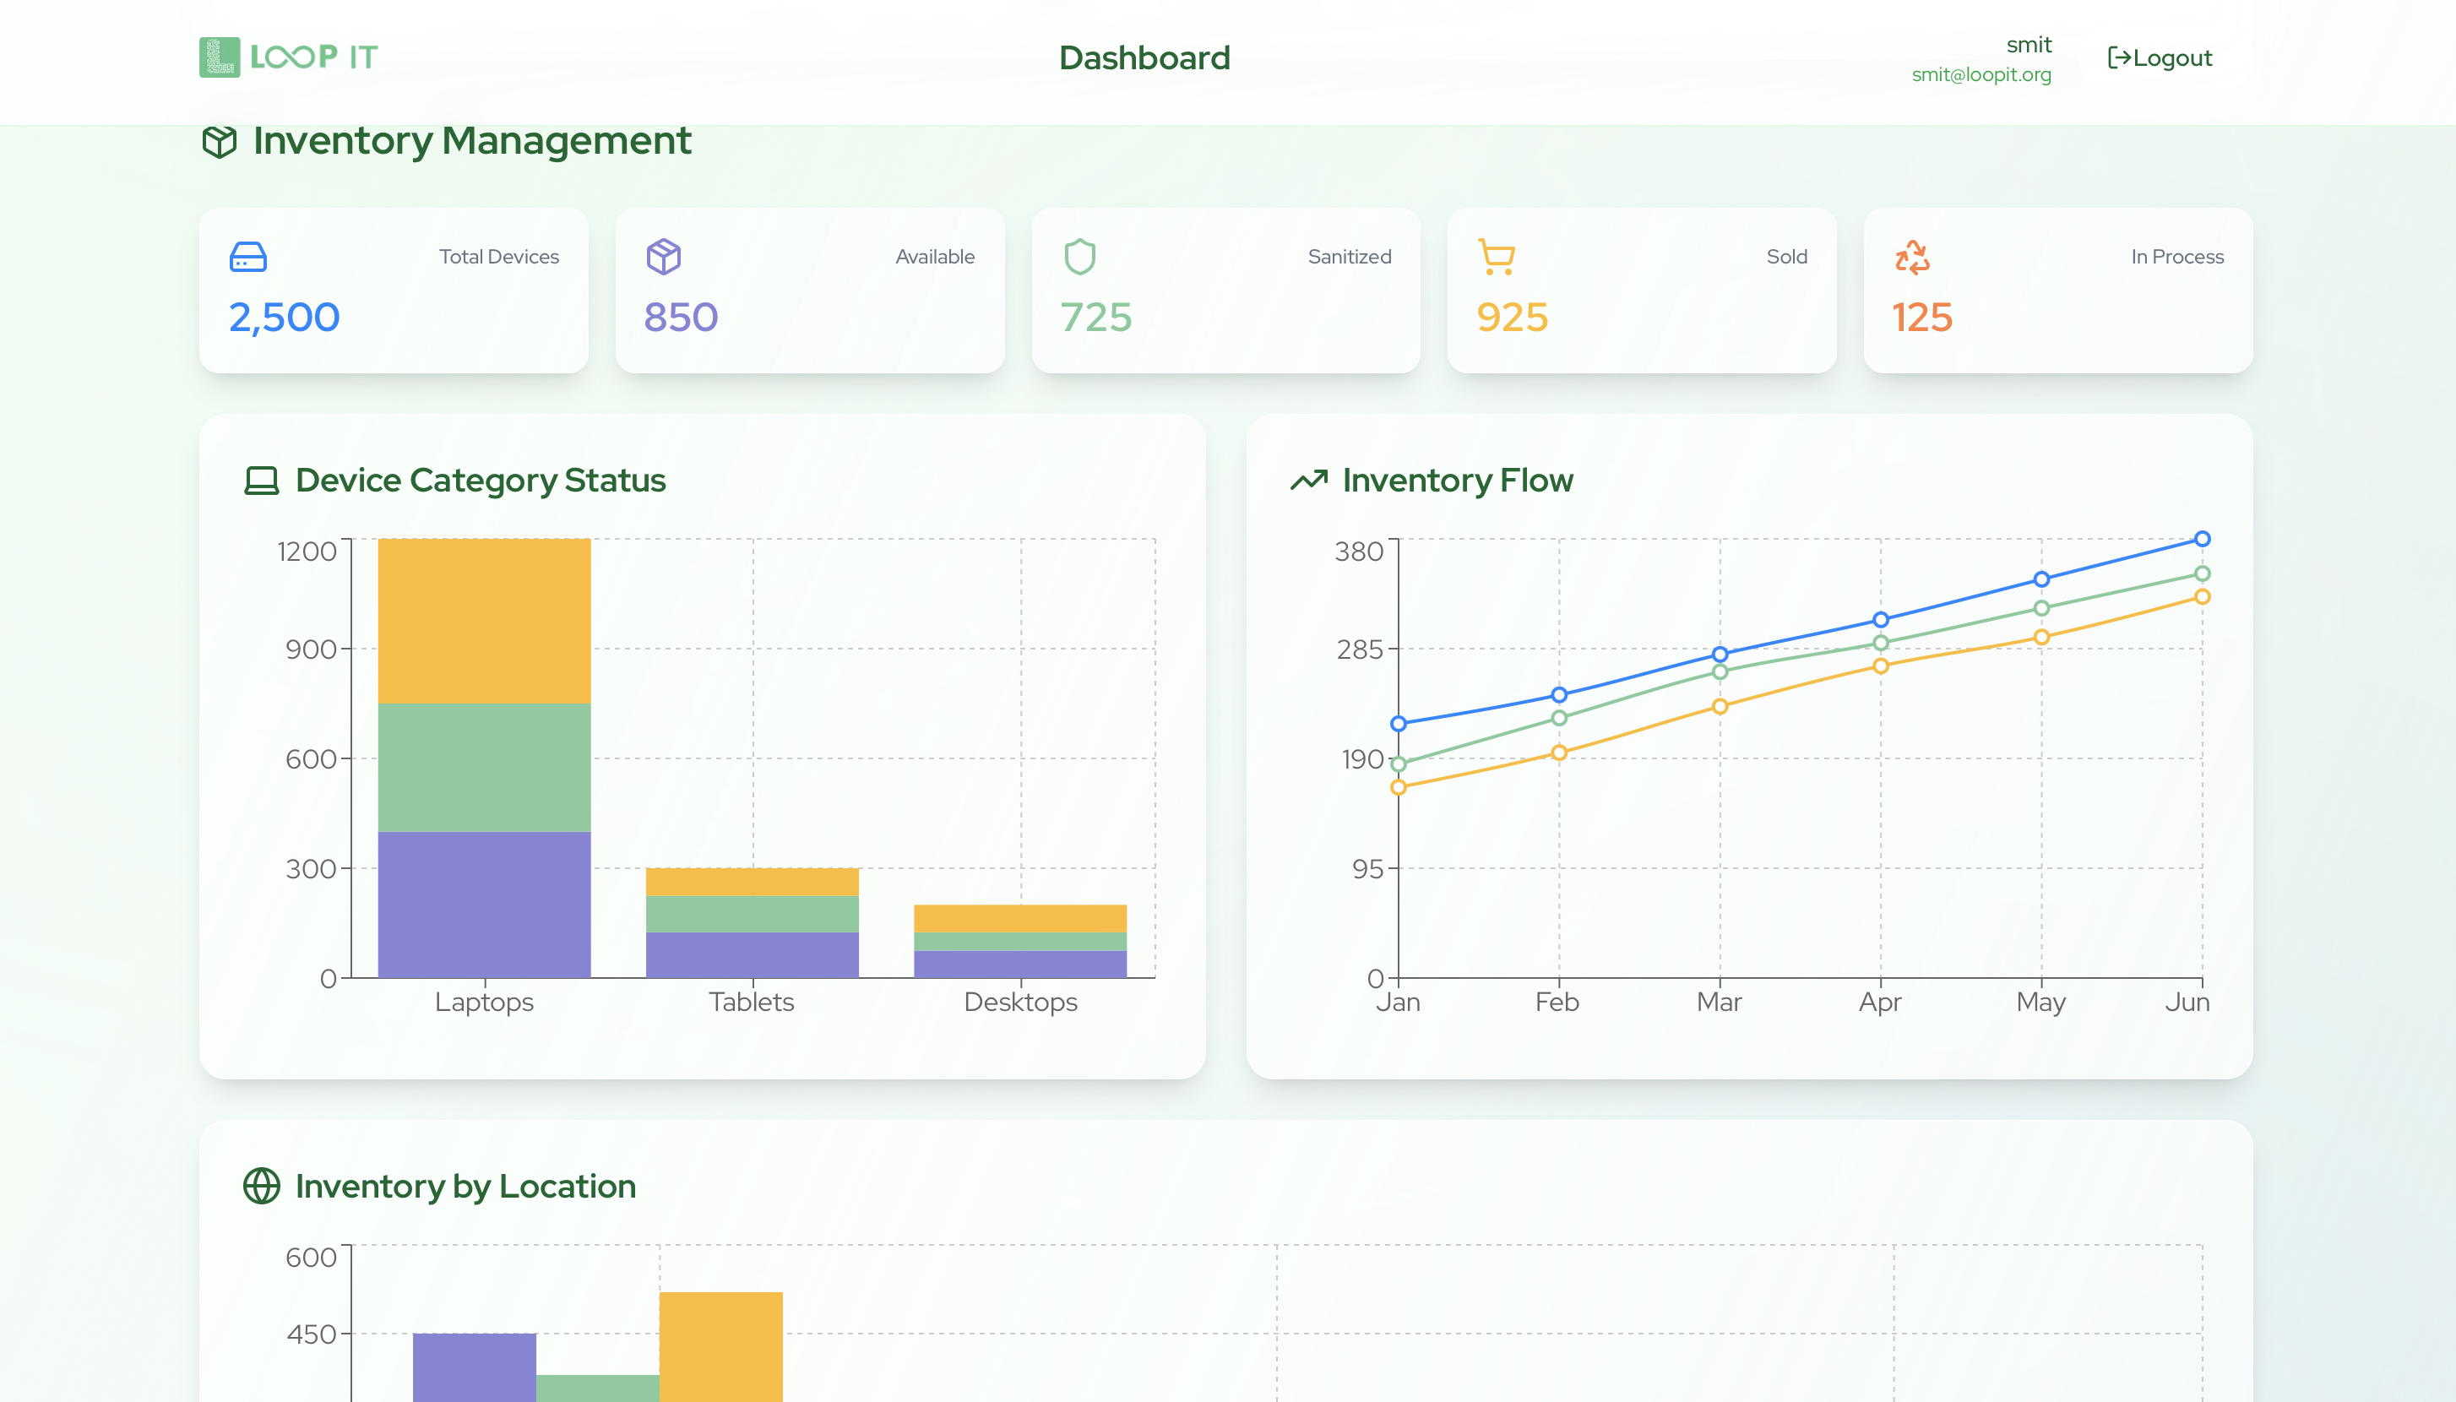Click the Sanitized shield icon
This screenshot has height=1402, width=2456.
[1079, 257]
